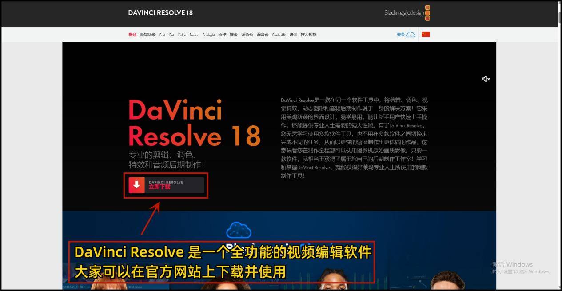The height and width of the screenshot is (291, 562).
Task: Click the 专业的剪辑、调色 tagline text
Action: tap(166, 160)
